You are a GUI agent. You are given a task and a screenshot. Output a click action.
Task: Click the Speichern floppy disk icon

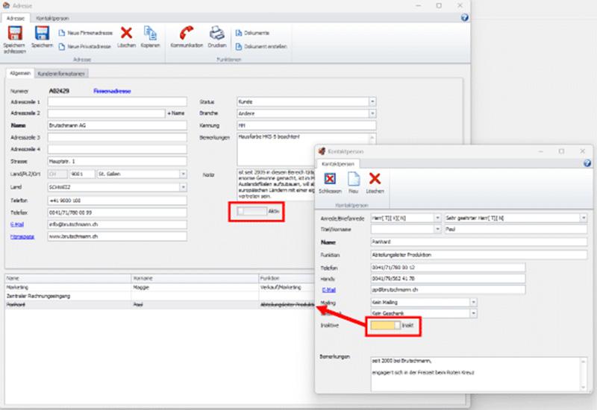[42, 34]
